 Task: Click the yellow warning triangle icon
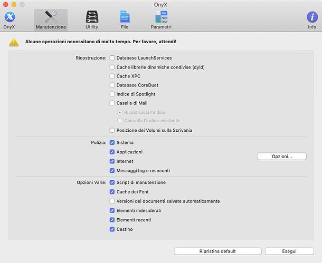(14, 42)
